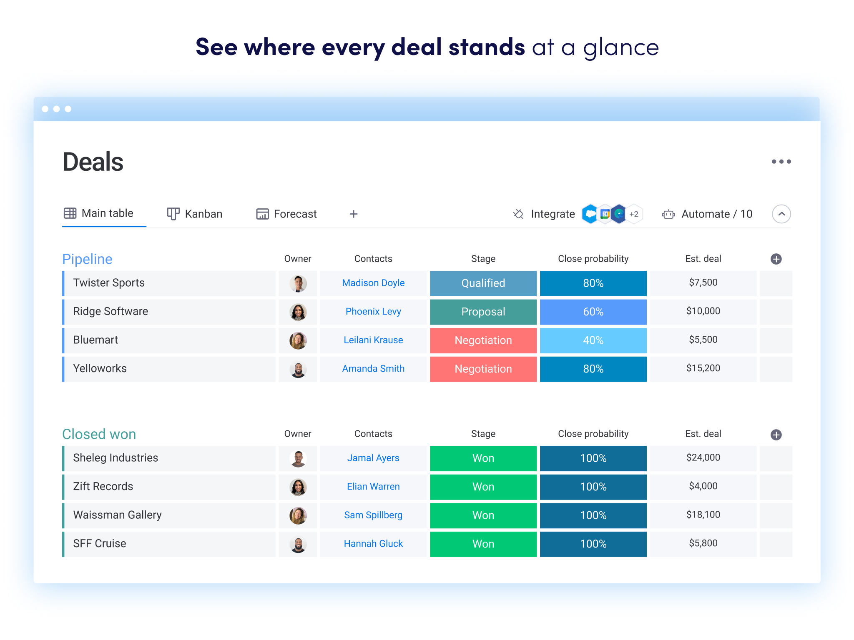Screen dimensions: 854x640
Task: Click the Forecast view icon
Action: pyautogui.click(x=262, y=215)
